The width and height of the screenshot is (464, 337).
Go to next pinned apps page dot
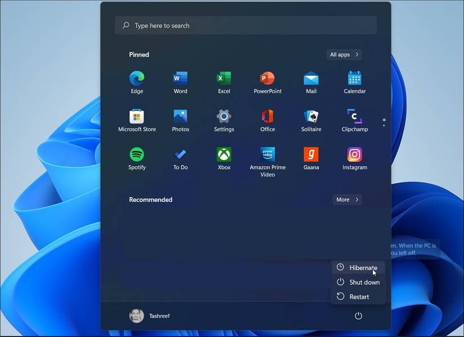tap(384, 126)
